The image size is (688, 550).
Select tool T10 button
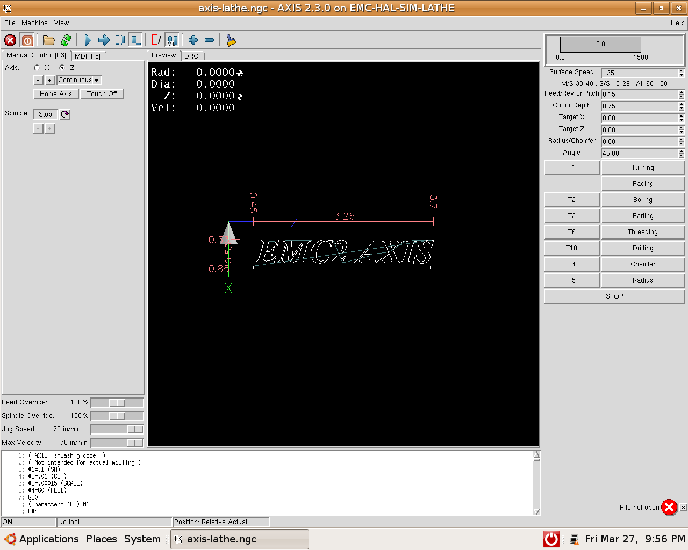pyautogui.click(x=572, y=248)
